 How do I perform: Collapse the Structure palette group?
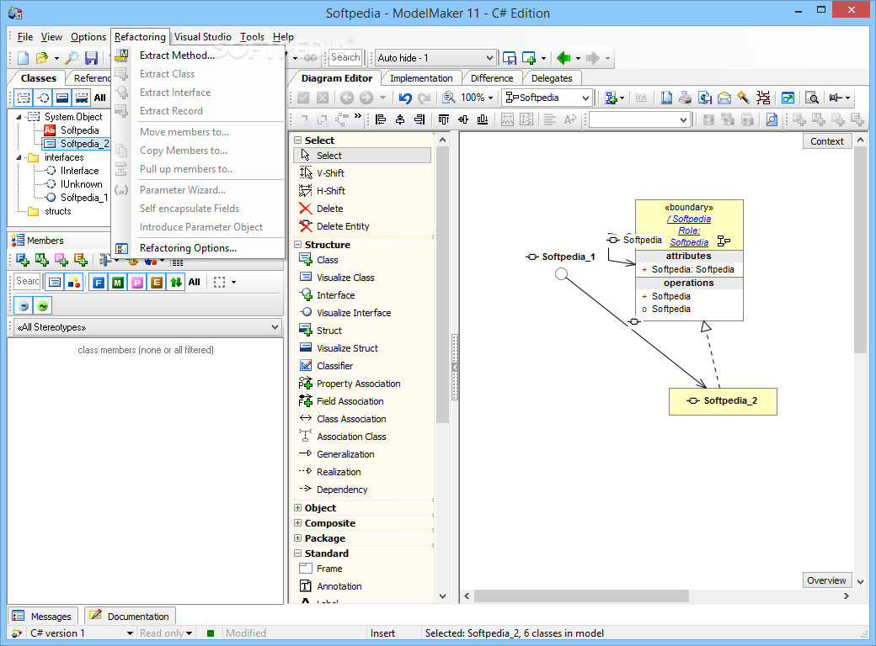pos(298,244)
